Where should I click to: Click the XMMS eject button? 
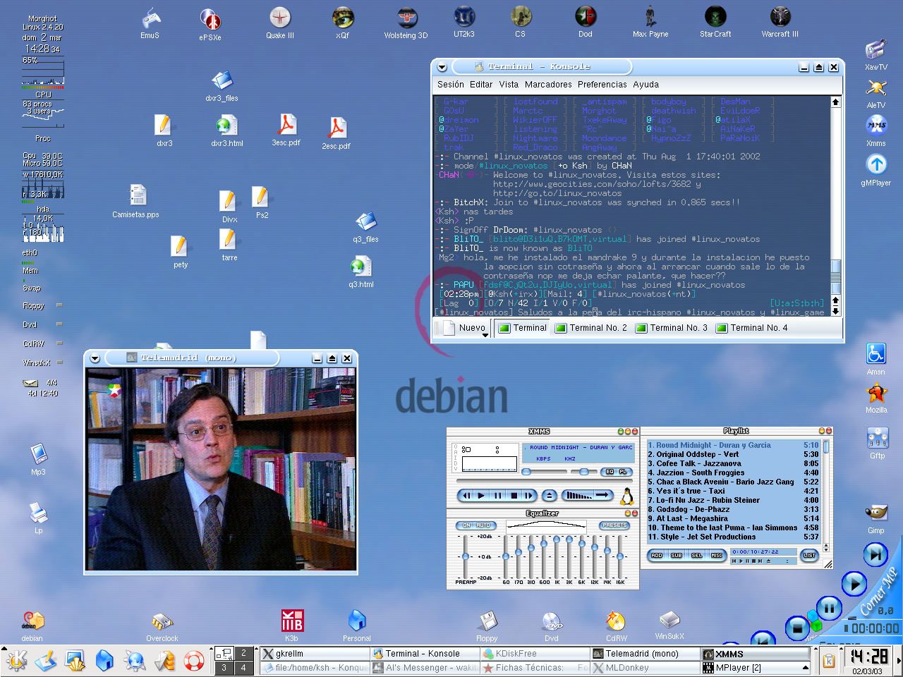550,496
